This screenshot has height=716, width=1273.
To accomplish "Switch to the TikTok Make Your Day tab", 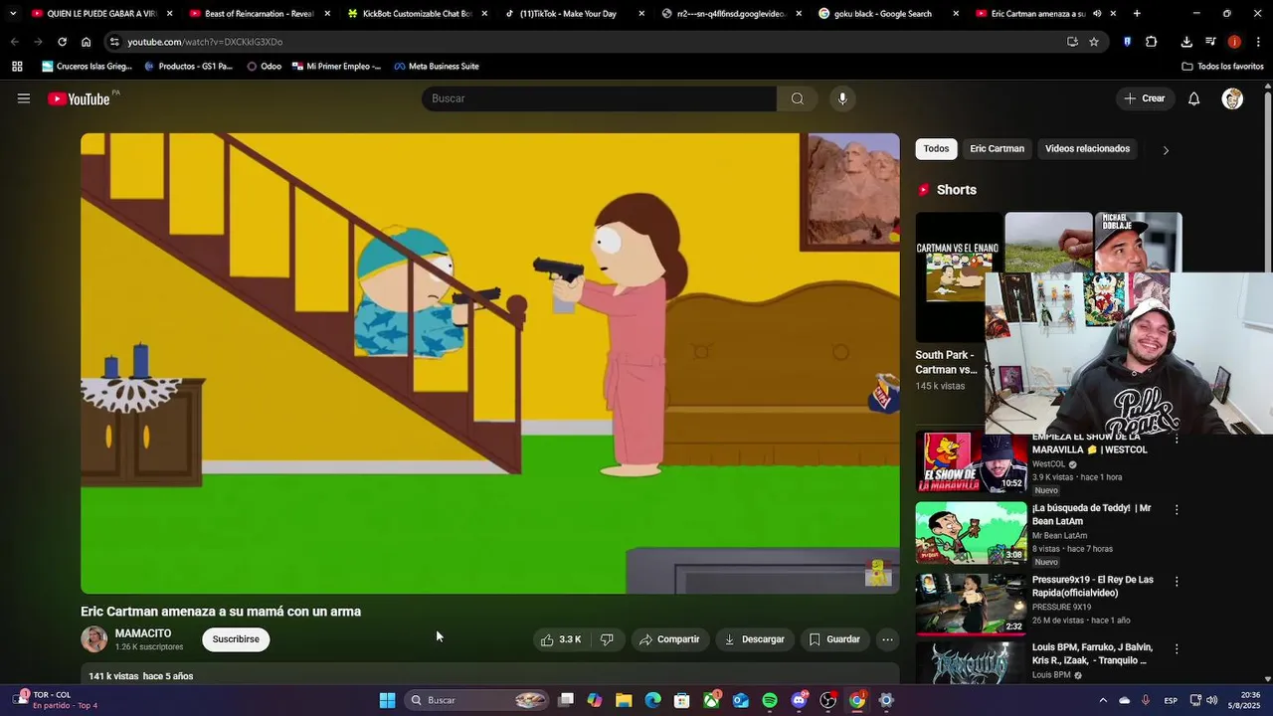I will (x=574, y=14).
